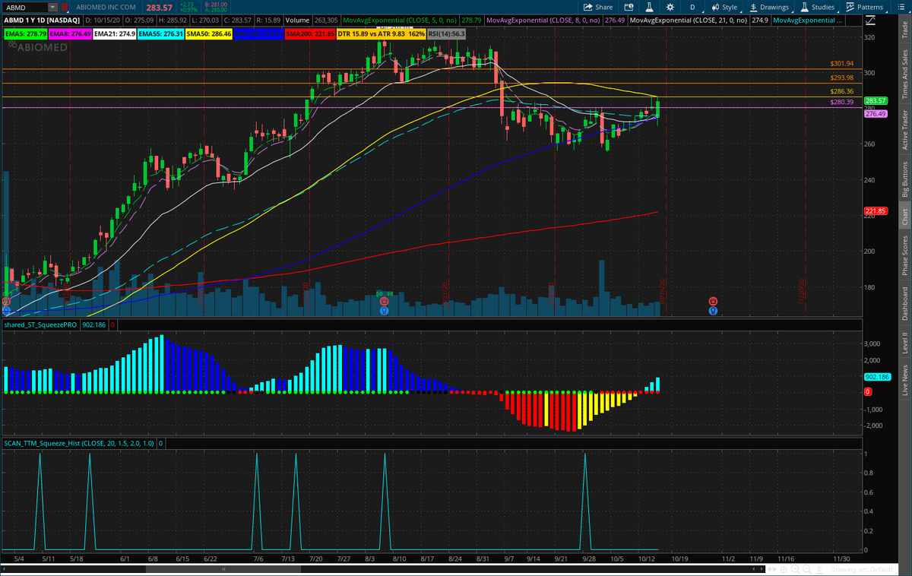Screen dimensions: 912x576
Task: Click the crosshair icon in the bottom toolbar
Action: (x=784, y=568)
